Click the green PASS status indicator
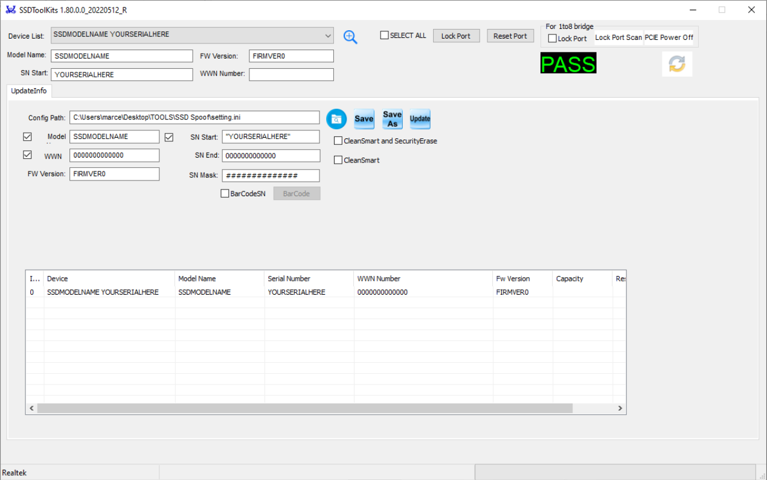 pos(568,63)
